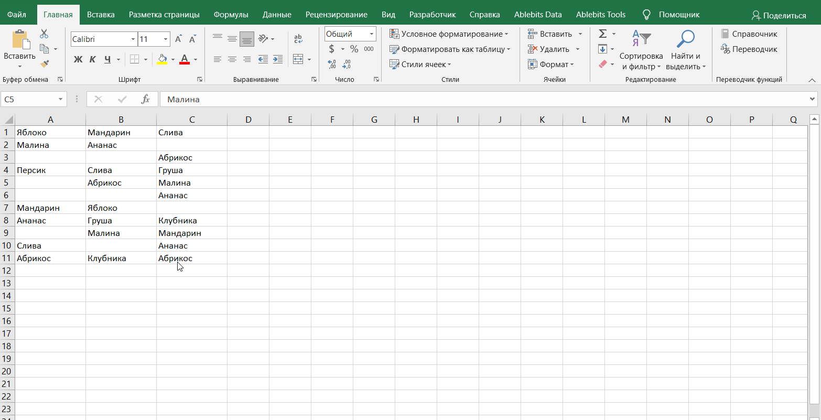Screen dimensions: 821x420
Task: Click the Поделиться share button
Action: 779,15
